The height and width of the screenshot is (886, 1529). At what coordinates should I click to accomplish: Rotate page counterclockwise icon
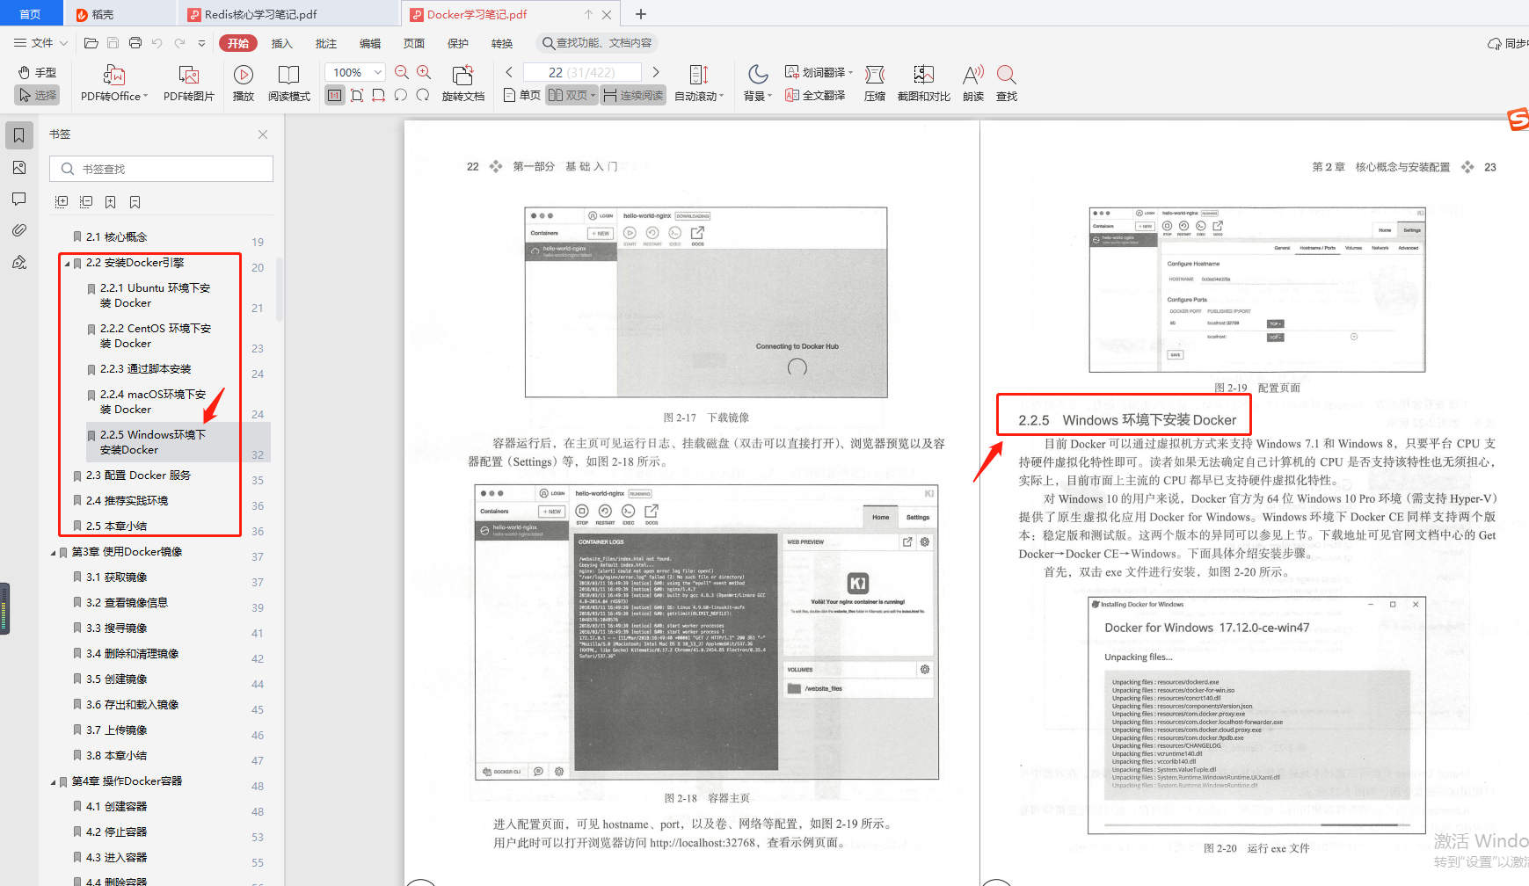[x=401, y=95]
